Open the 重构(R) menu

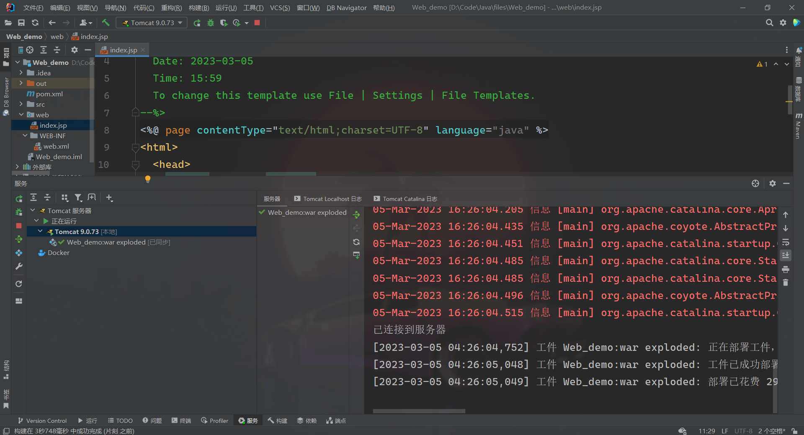171,8
